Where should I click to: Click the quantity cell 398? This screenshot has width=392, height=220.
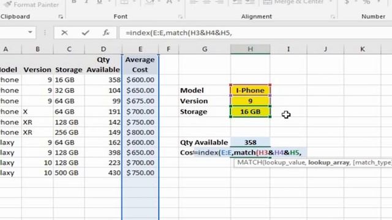(x=104, y=152)
